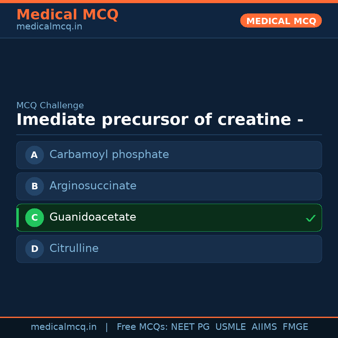Expand the highlighted Guanidoacetate answer card
338x338 pixels.
pyautogui.click(x=169, y=218)
